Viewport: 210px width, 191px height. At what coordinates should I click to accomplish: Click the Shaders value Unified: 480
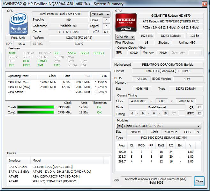187,43
